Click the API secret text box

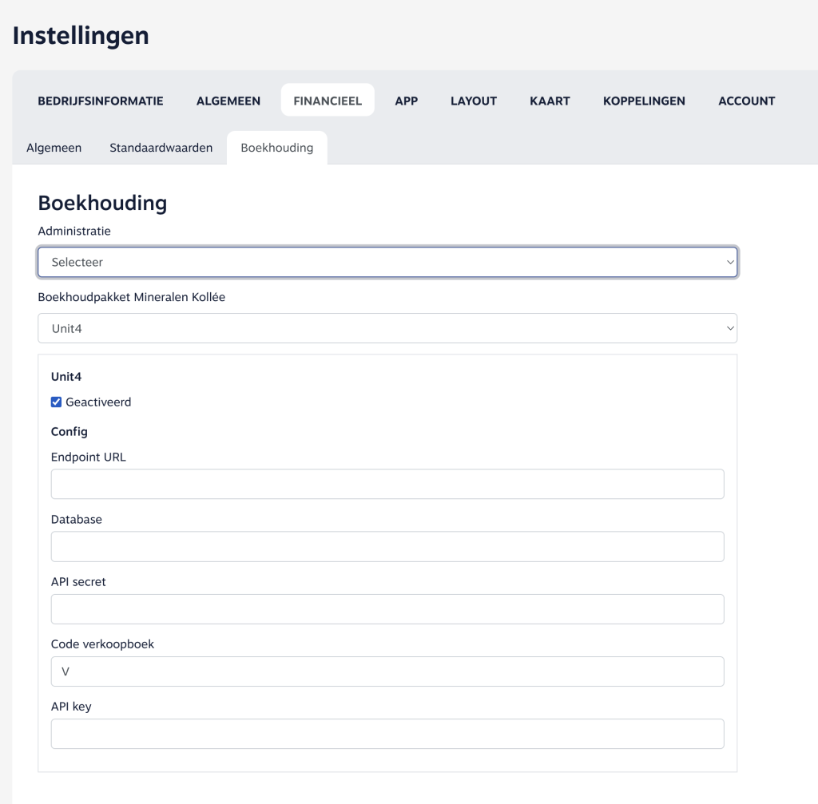click(387, 608)
